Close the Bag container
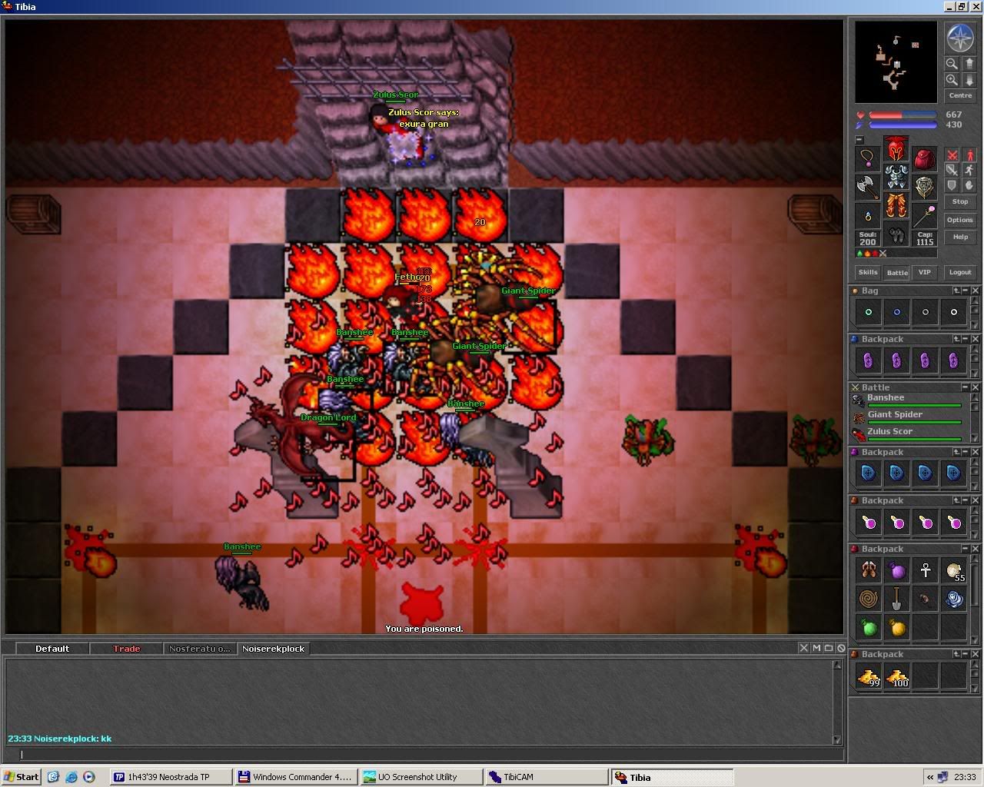The image size is (984, 787). (x=976, y=291)
